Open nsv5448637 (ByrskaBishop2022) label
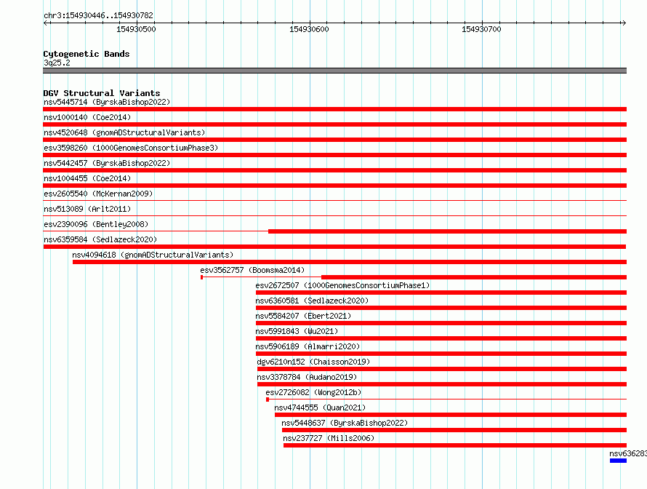 pyautogui.click(x=345, y=423)
